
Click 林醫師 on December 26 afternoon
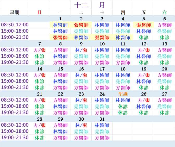click(143, 106)
